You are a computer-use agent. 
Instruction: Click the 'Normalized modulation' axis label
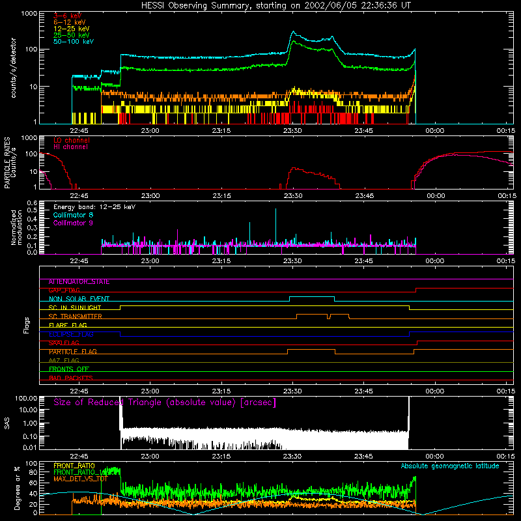coord(16,227)
